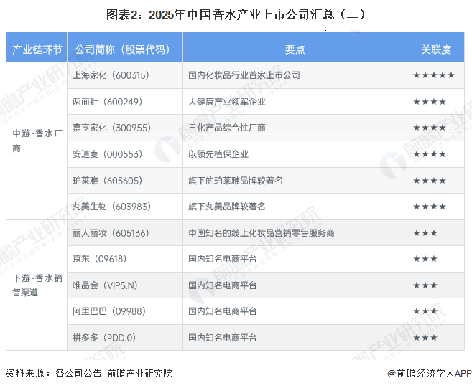Click '旗下丸美品牌较著名' description
472x388 pixels.
click(227, 207)
